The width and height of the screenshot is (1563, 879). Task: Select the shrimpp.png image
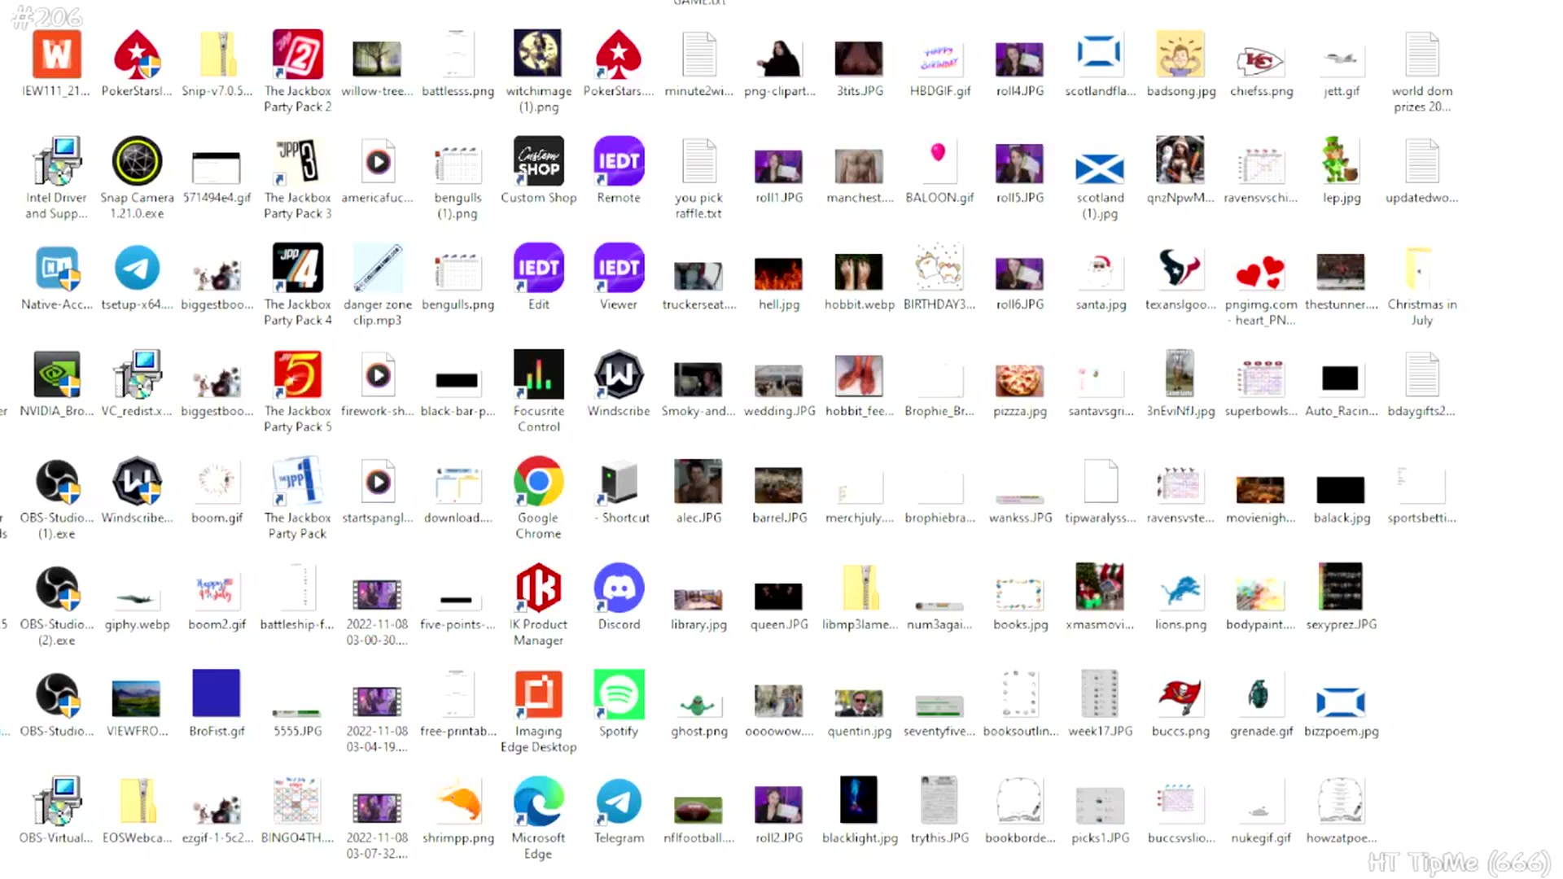pos(458,801)
